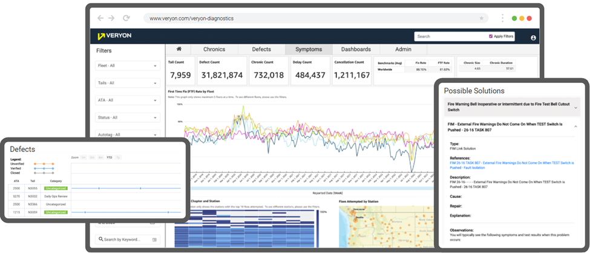Open the Tails - All dropdown
Viewport: 590px width, 253px height.
[x=128, y=83]
